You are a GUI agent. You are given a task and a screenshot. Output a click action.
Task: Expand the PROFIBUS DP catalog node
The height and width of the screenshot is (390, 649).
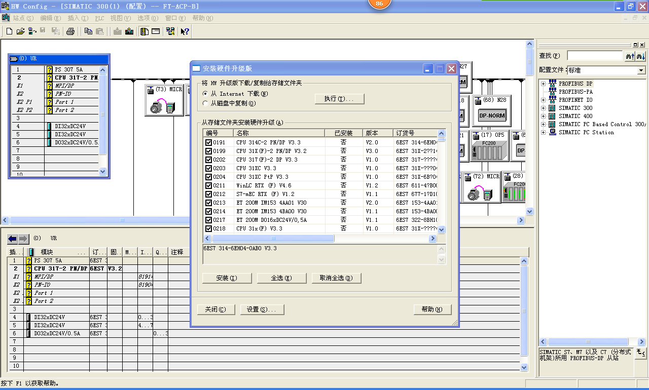[544, 84]
